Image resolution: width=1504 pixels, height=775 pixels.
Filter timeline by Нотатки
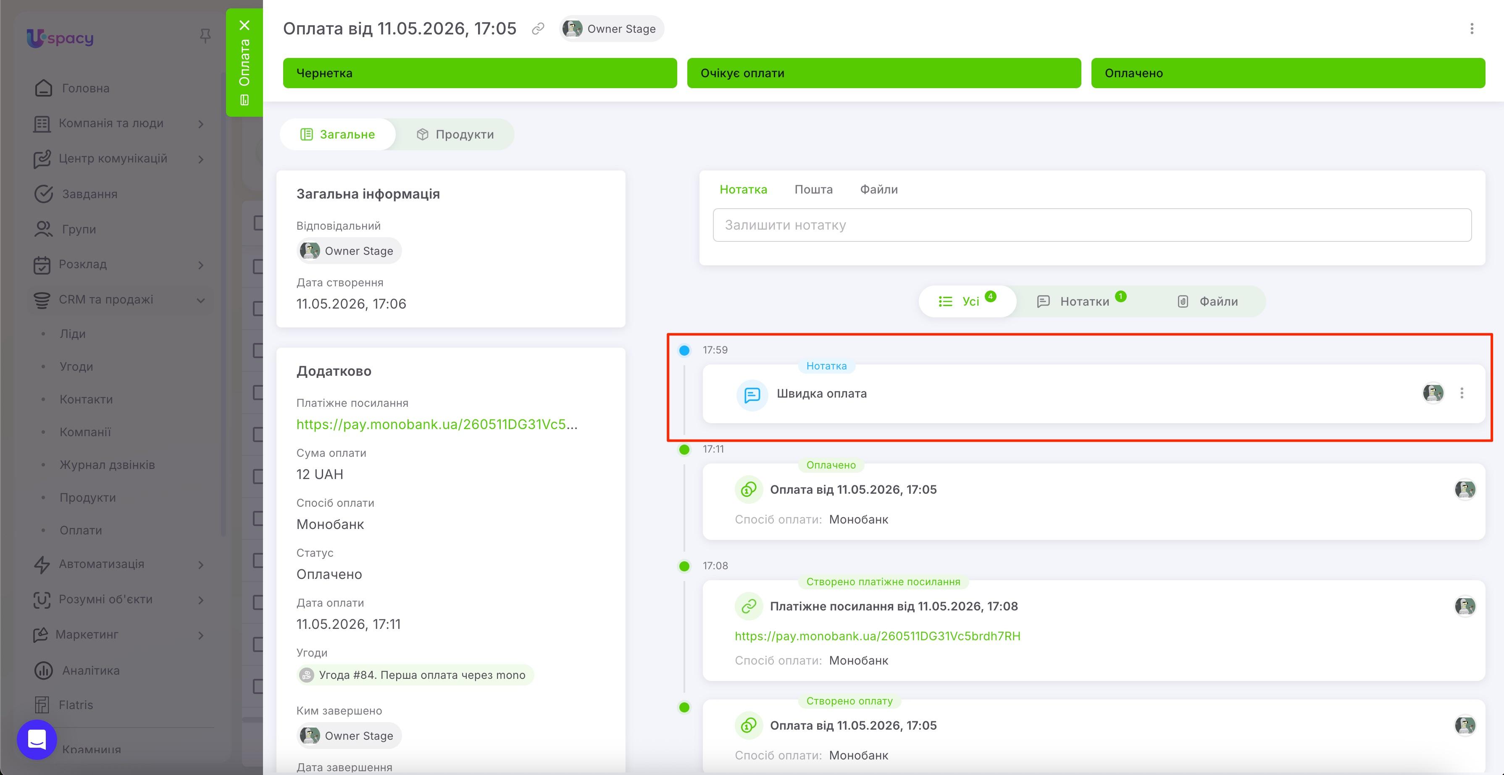[x=1081, y=301]
